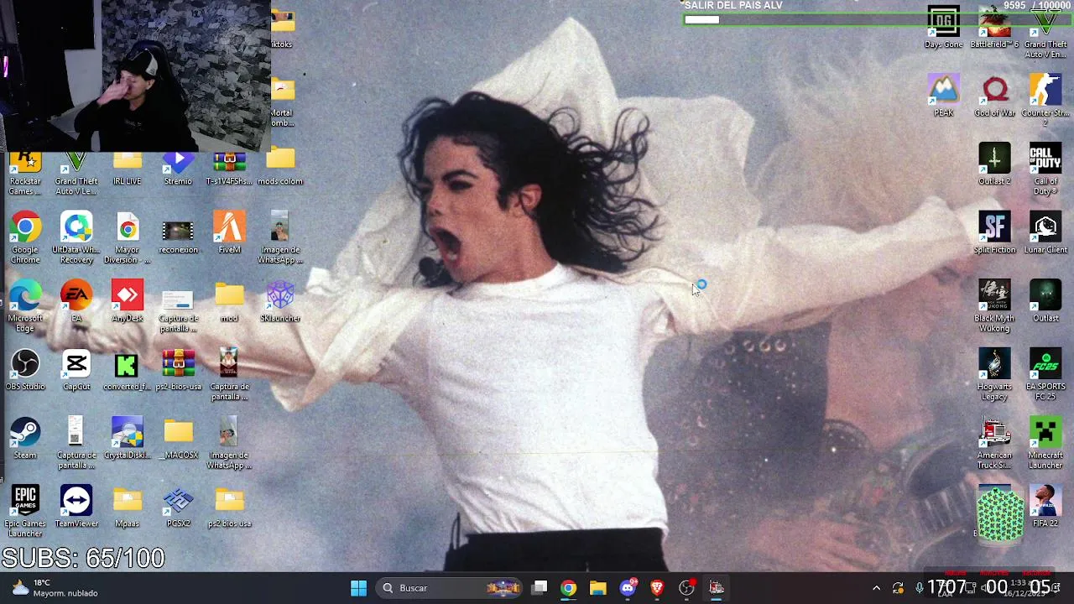Open EA SPORTS FC 25 shortcut
Screen dimensions: 1074x604
(1045, 375)
